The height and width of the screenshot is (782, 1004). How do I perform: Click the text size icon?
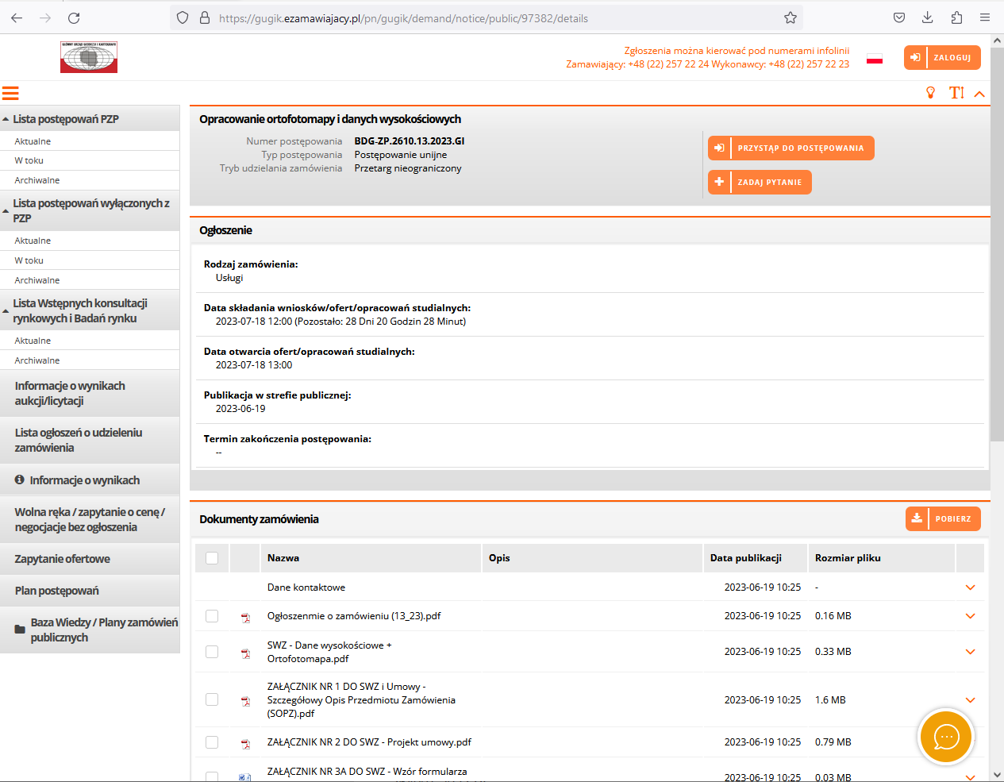(x=956, y=93)
